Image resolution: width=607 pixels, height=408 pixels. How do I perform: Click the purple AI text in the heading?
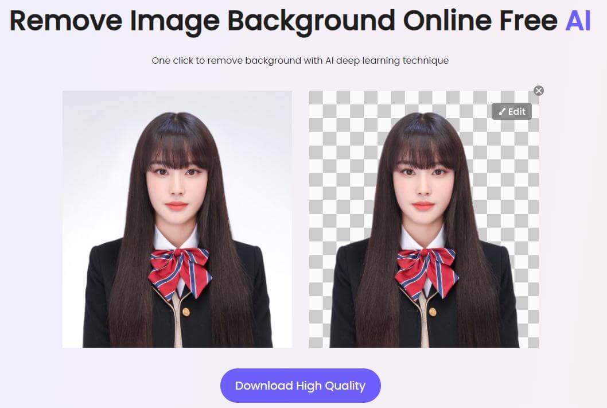pyautogui.click(x=580, y=21)
